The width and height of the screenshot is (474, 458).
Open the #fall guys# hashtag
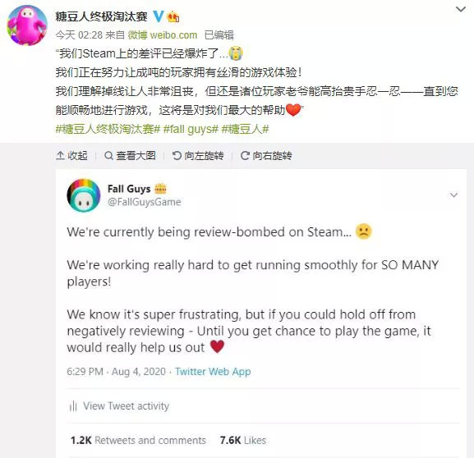tap(191, 129)
